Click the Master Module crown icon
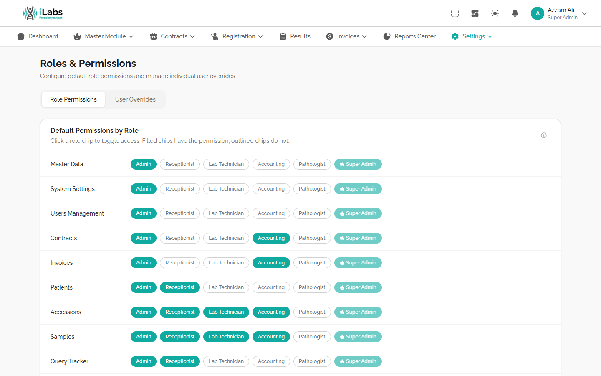 tap(77, 36)
